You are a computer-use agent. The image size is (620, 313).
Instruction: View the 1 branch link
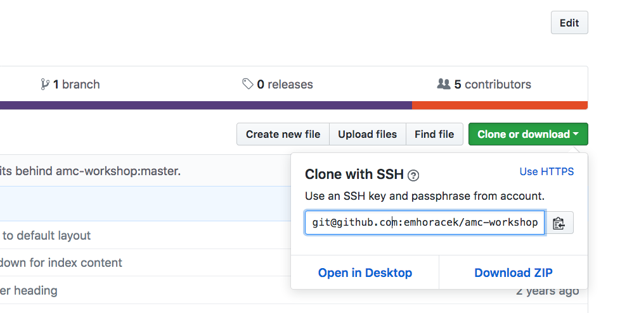[70, 84]
